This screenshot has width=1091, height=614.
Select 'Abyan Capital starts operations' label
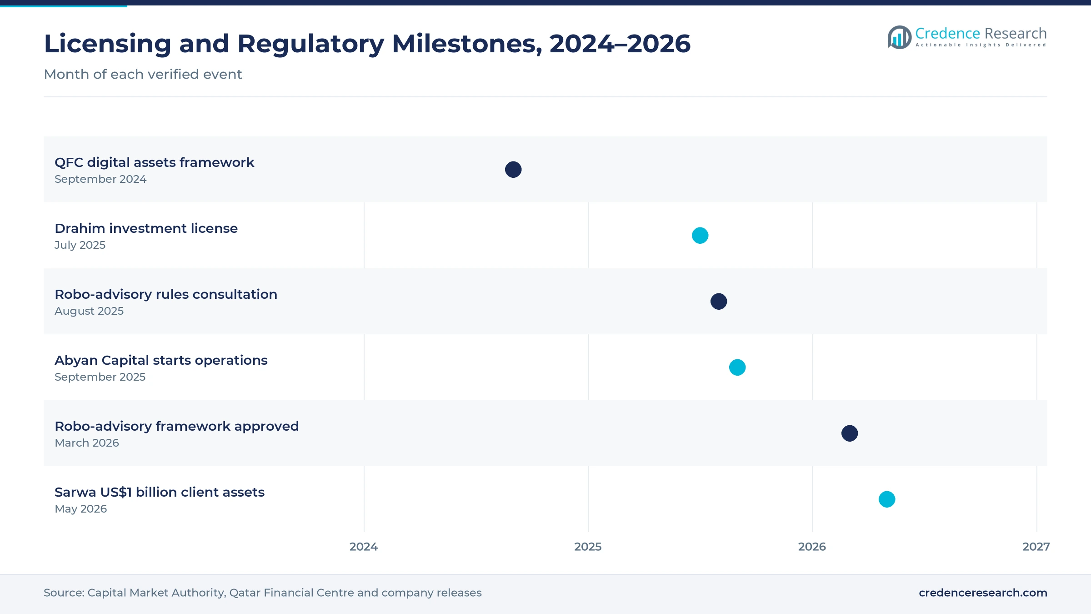[x=161, y=360]
